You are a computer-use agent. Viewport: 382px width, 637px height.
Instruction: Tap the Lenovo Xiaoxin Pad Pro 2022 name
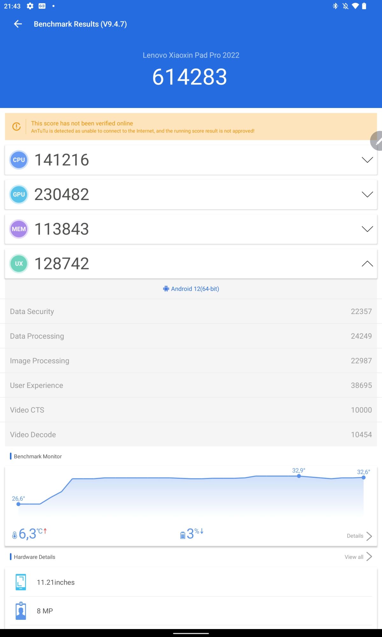tap(191, 55)
